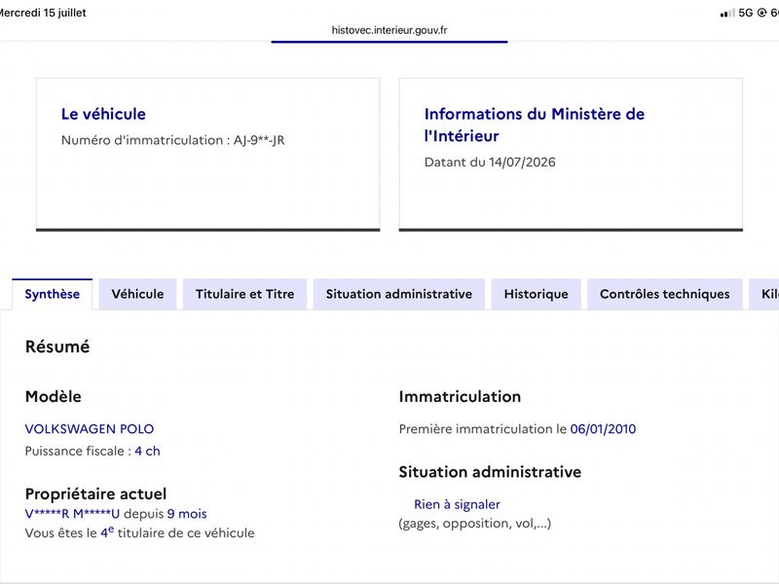
Task: Click the 4e titulaire de ce véhicule line
Action: point(139,532)
